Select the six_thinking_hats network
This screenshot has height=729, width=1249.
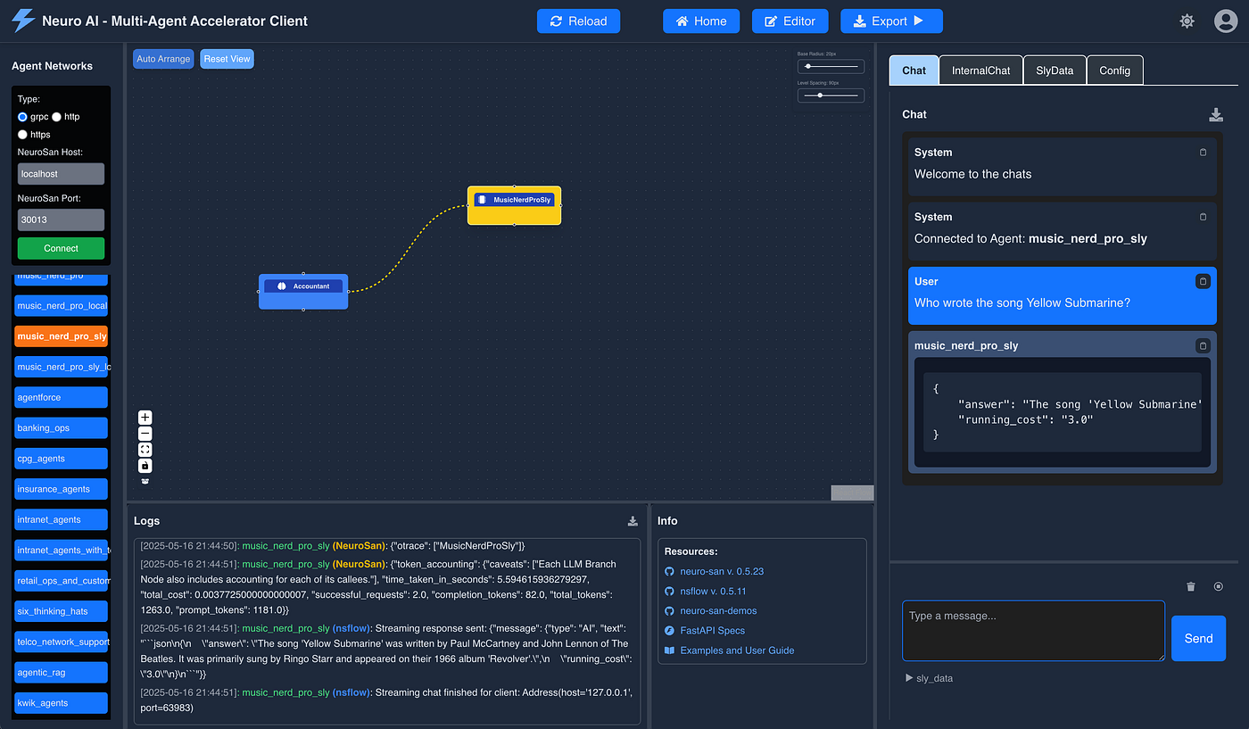coord(62,611)
